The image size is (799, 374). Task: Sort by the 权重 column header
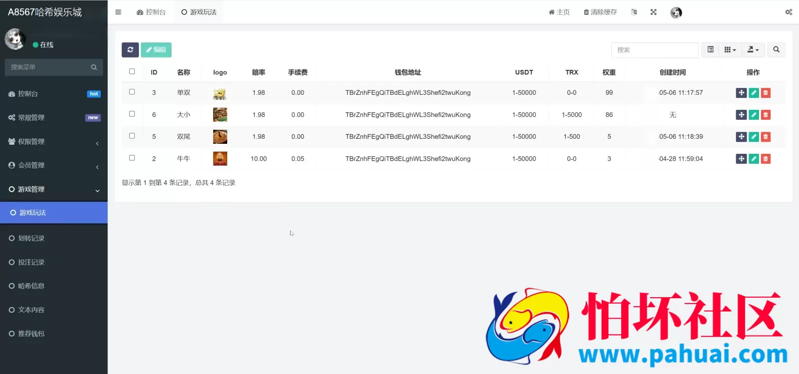click(x=609, y=72)
